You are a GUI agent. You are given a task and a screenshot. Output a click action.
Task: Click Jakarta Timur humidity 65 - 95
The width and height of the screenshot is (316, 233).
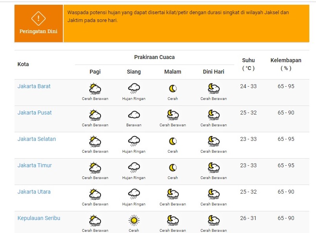286,165
